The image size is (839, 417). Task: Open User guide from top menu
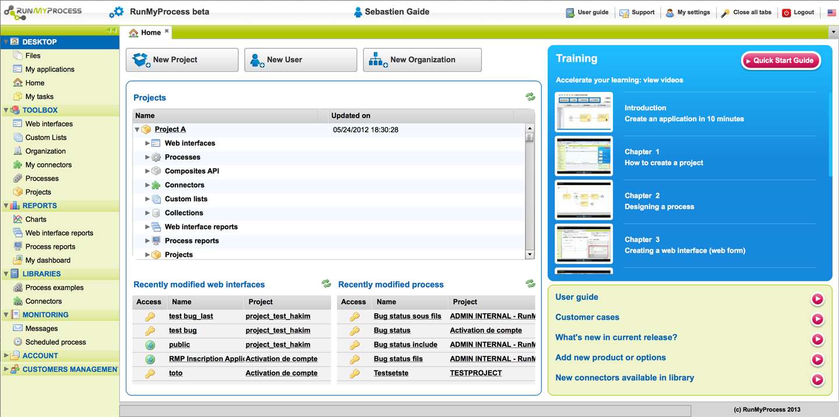point(587,12)
